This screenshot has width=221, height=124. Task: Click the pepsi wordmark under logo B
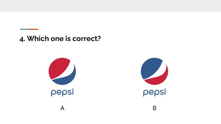click(x=154, y=93)
